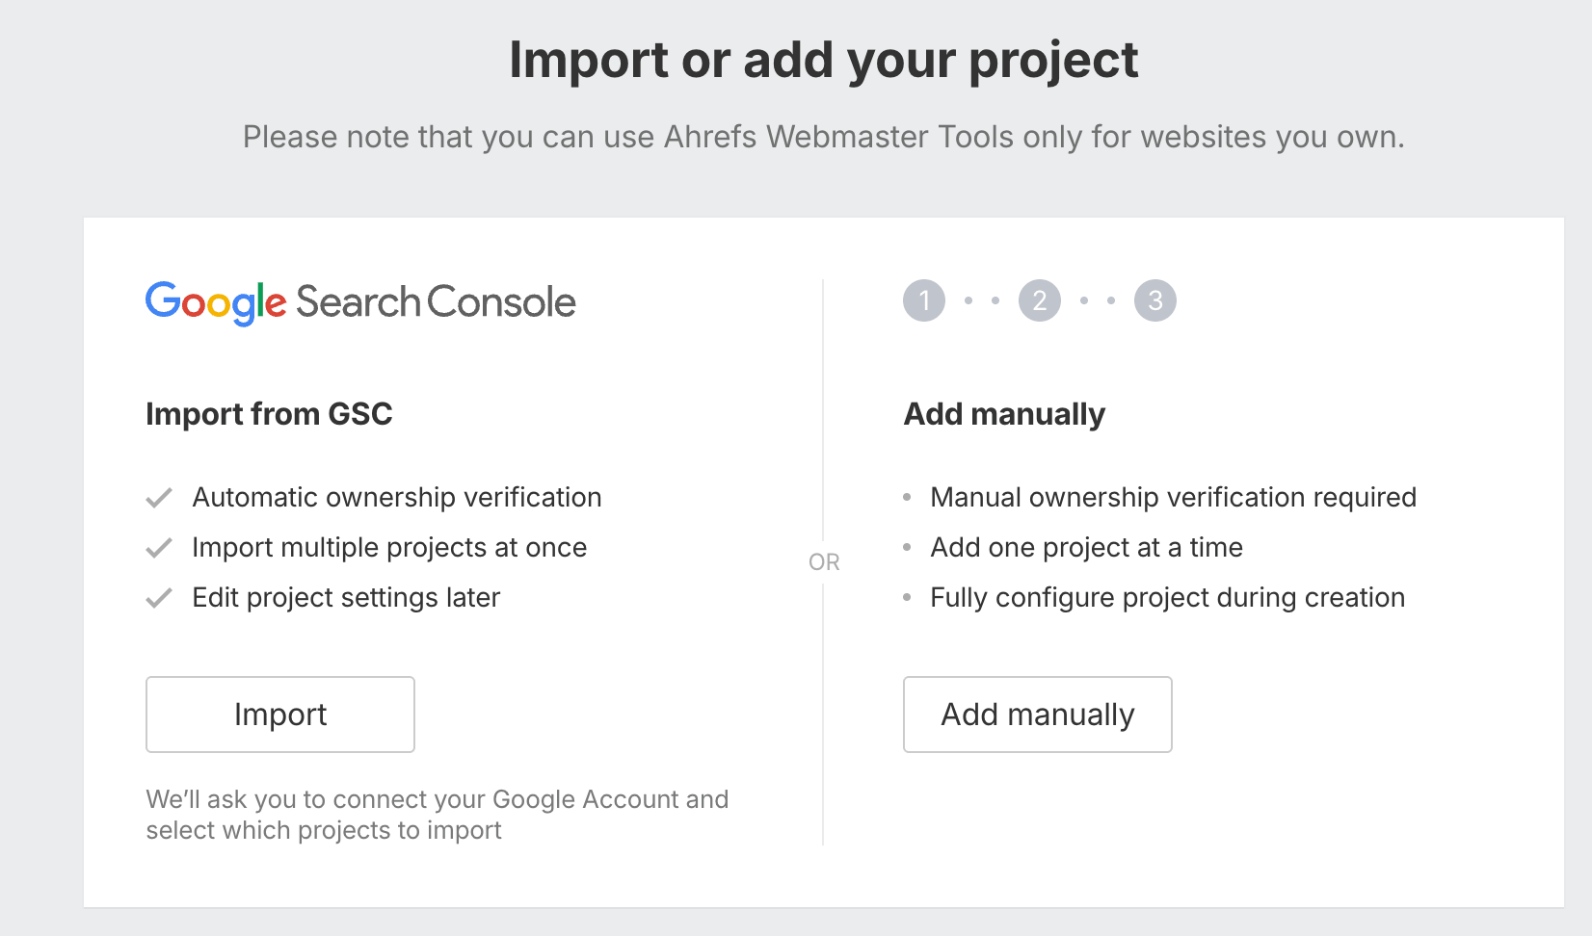Click the Google Account connection note

pyautogui.click(x=437, y=815)
